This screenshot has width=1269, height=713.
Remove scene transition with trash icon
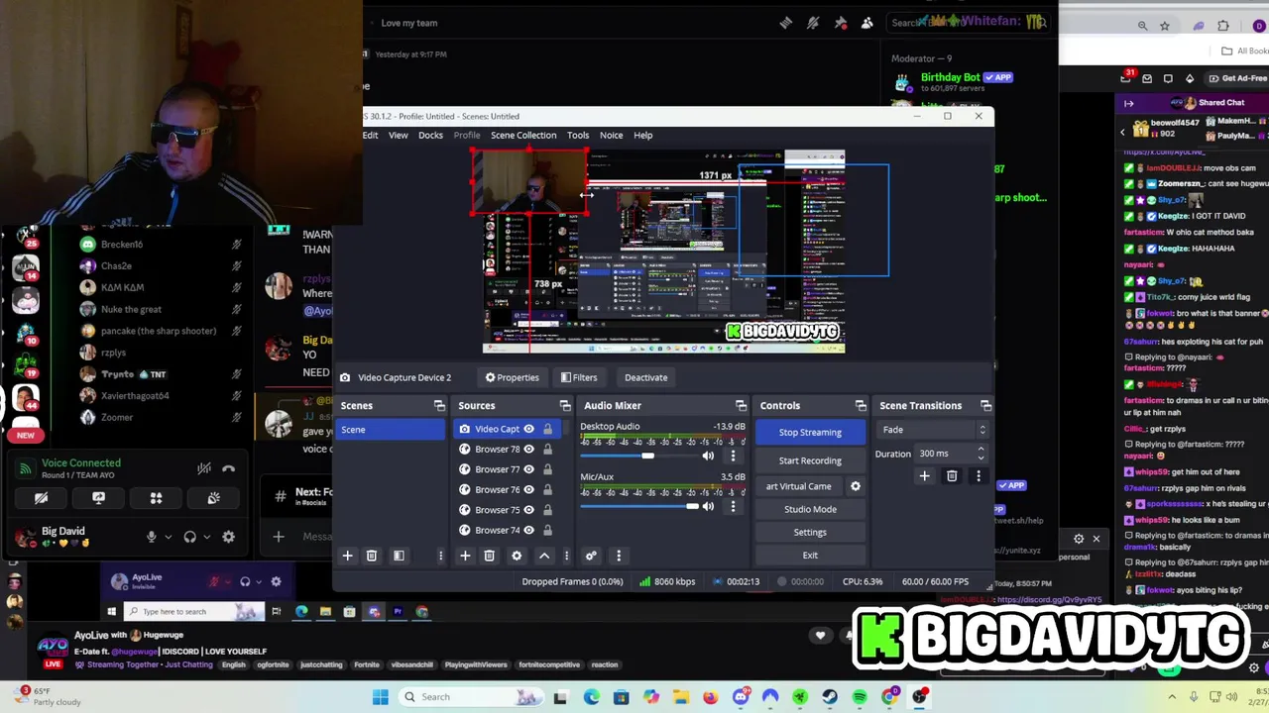(x=952, y=476)
